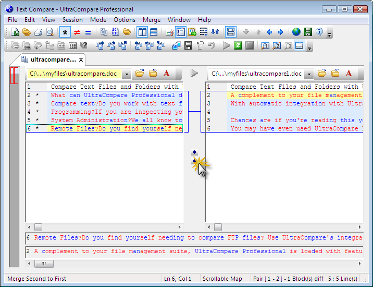
Task: Click left pane horizontal scrollbar thumb
Action: (x=38, y=227)
